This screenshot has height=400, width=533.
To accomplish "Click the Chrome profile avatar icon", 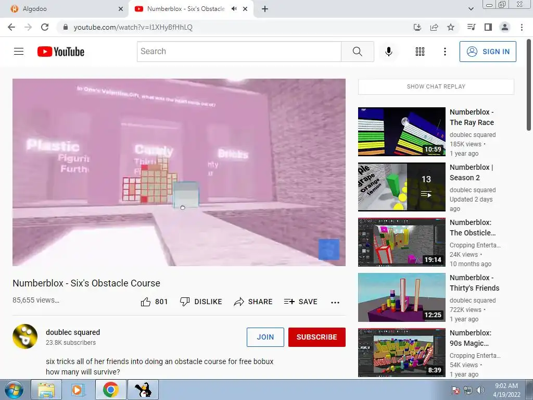I will [x=505, y=27].
